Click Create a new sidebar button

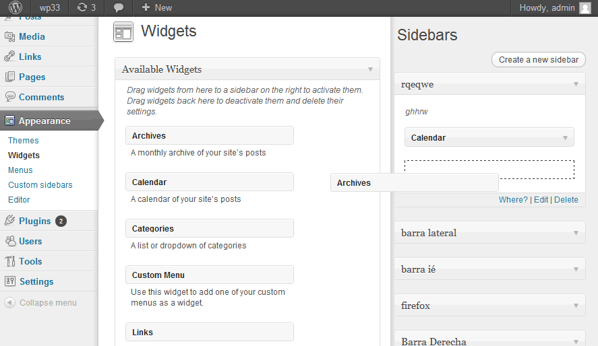(x=539, y=60)
